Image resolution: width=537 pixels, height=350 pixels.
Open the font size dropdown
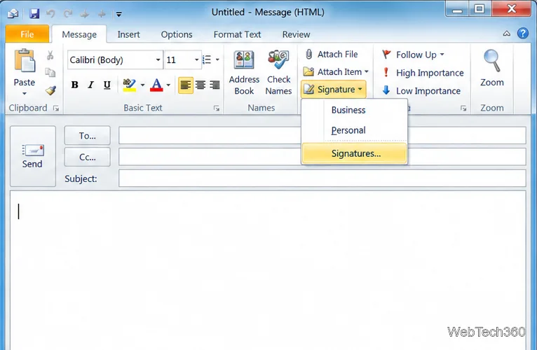coord(196,60)
